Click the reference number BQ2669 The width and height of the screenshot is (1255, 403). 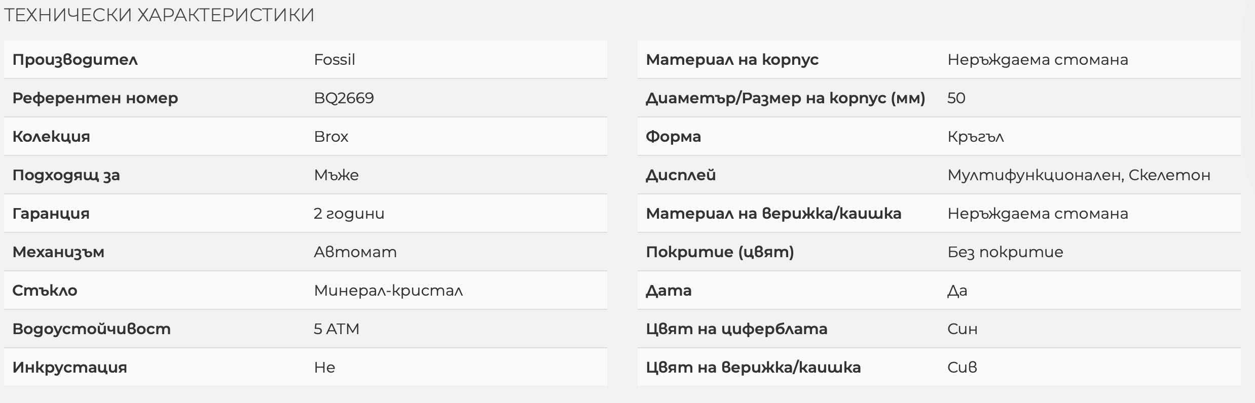[344, 98]
